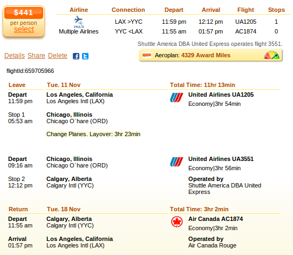Viewport: 293px width, 255px height.
Task: Click the Stops column header
Action: [x=276, y=10]
